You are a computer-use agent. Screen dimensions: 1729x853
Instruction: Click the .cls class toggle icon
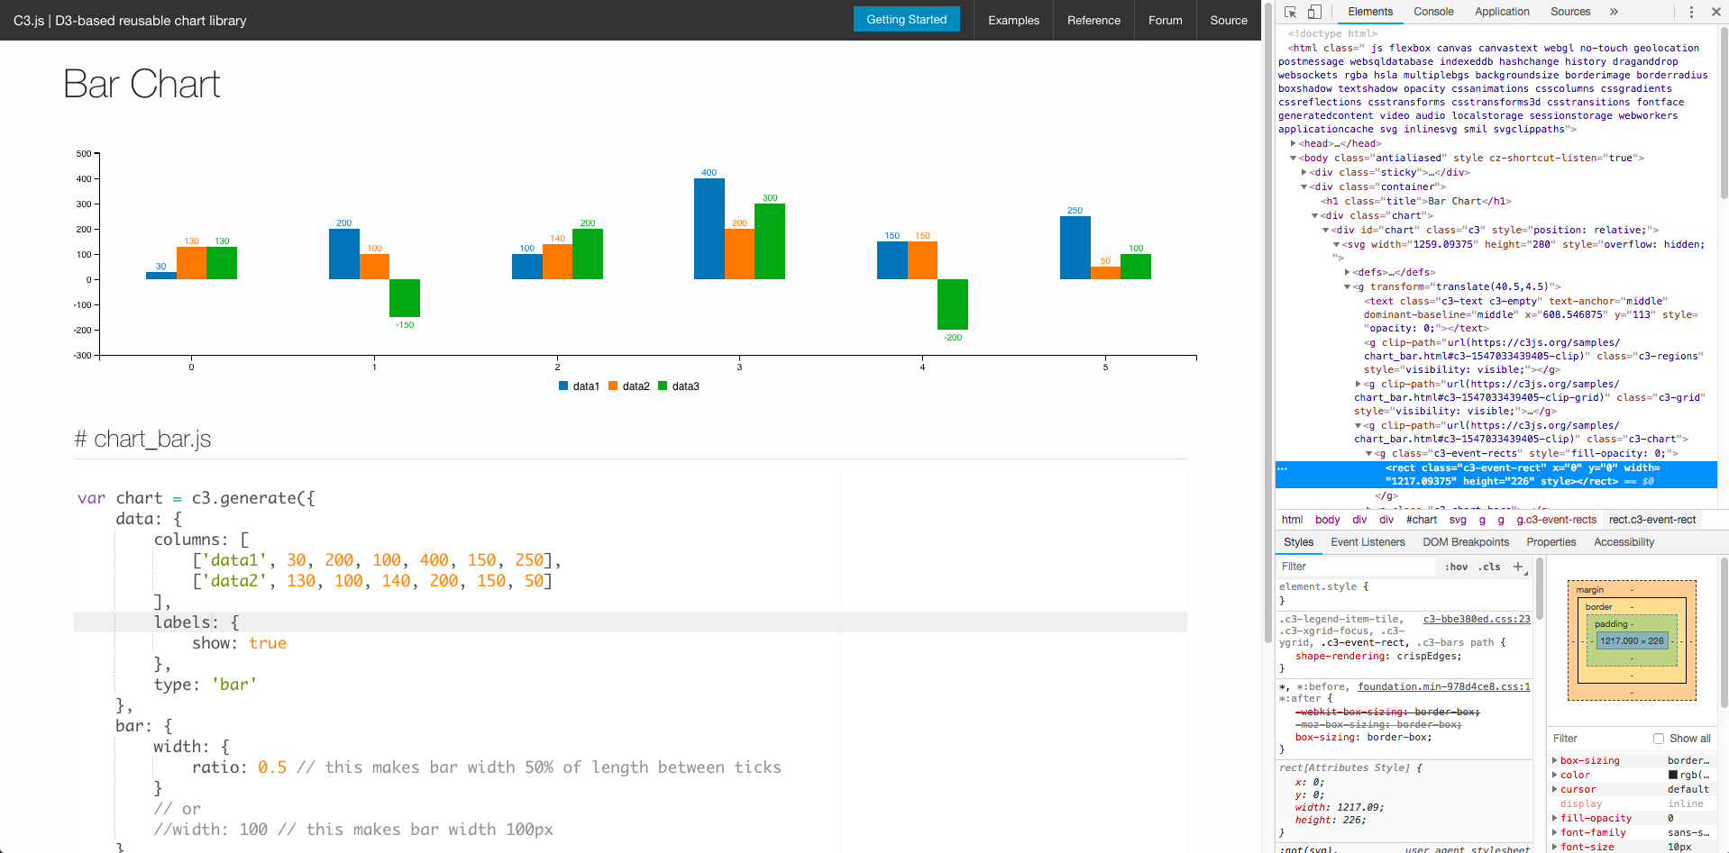pos(1489,567)
